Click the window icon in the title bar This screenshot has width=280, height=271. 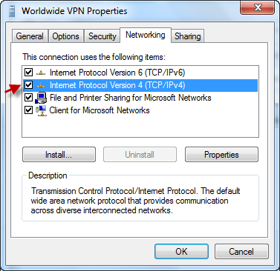(12, 11)
